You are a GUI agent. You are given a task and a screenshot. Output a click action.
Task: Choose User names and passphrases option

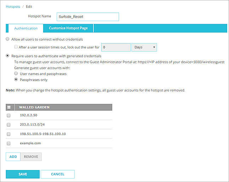point(16,74)
